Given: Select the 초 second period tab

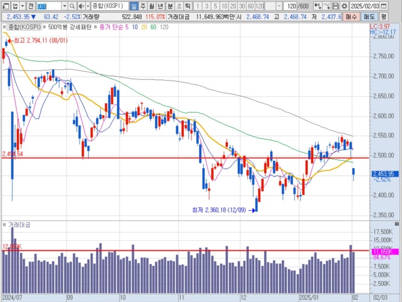Looking at the screenshot, I should point(179,5).
